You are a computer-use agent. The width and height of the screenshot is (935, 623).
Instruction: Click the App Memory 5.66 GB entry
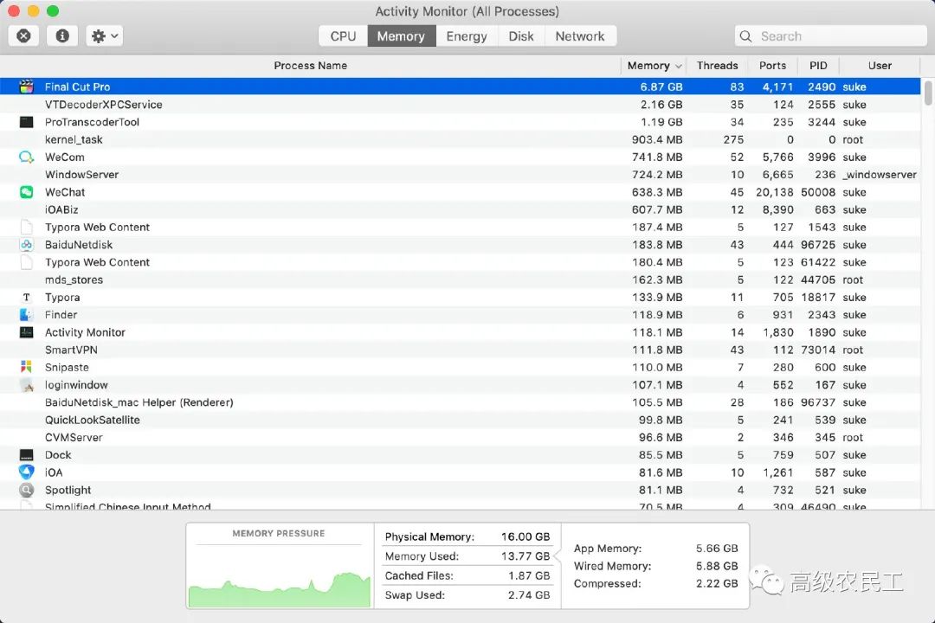[656, 549]
